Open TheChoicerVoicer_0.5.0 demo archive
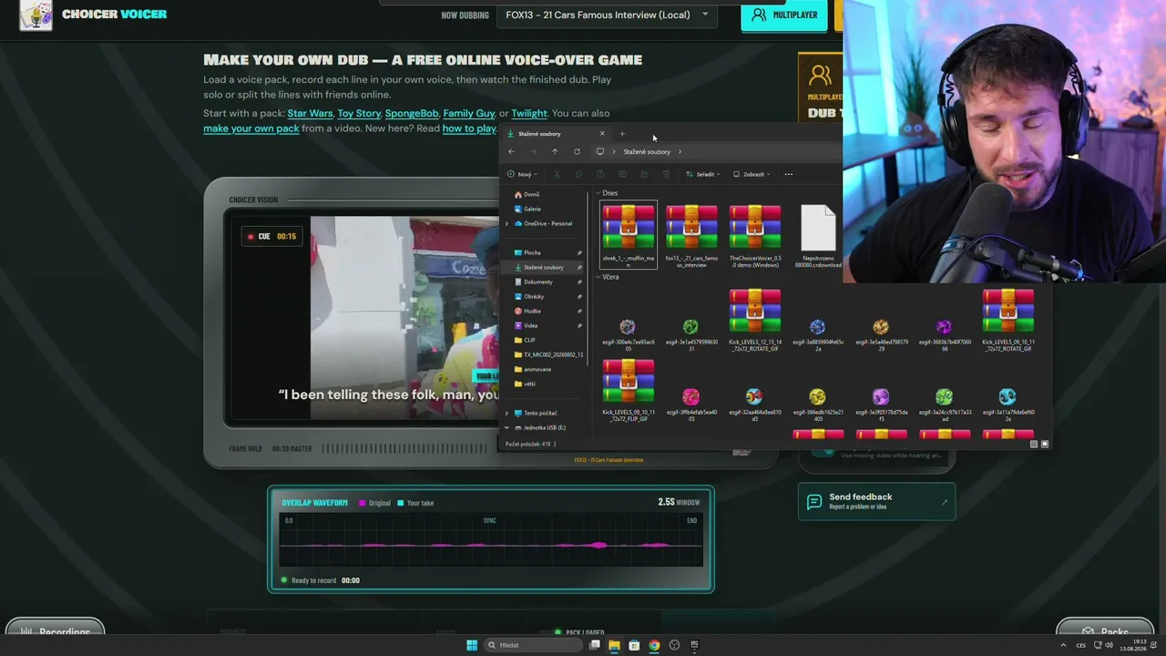Image resolution: width=1166 pixels, height=656 pixels. pyautogui.click(x=755, y=235)
